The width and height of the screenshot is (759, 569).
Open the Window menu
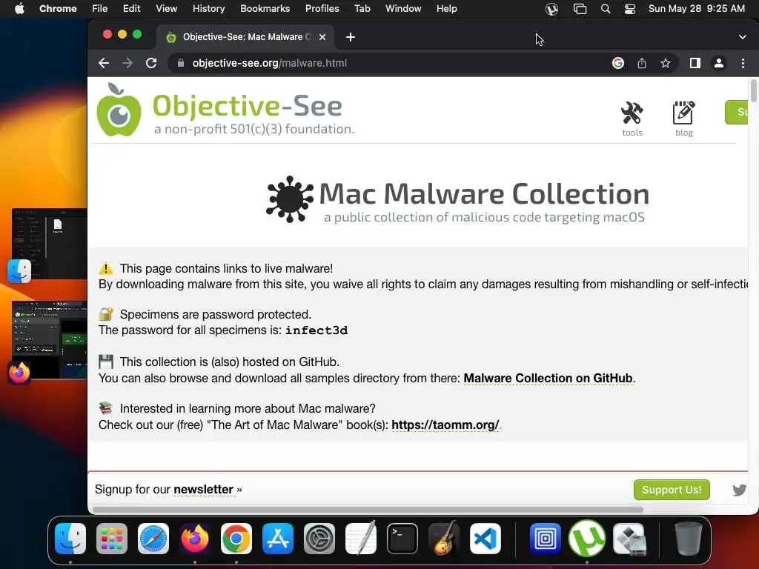pyautogui.click(x=403, y=8)
